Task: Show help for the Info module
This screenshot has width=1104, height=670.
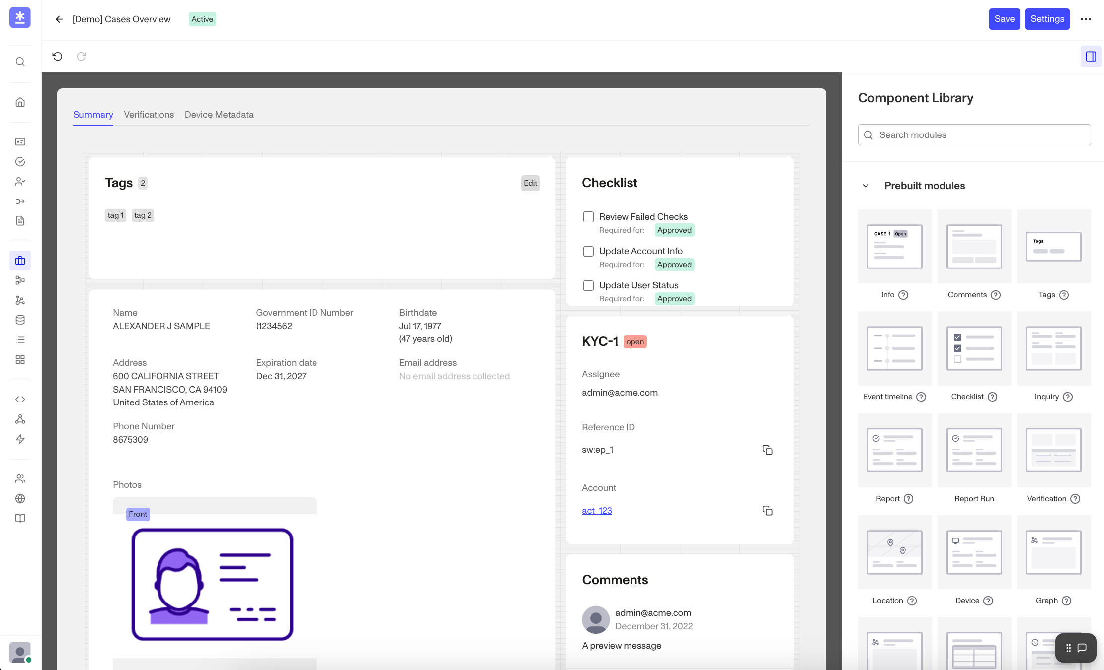Action: tap(904, 295)
